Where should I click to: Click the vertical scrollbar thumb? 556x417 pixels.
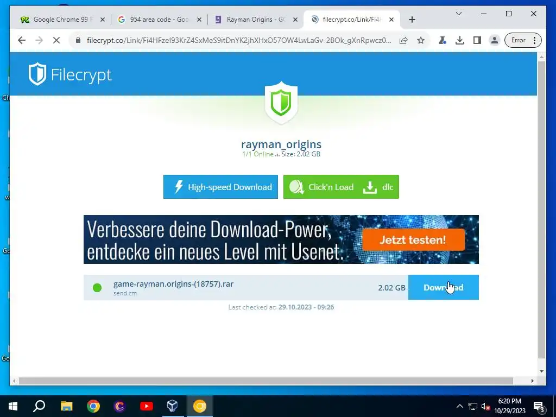point(541,209)
